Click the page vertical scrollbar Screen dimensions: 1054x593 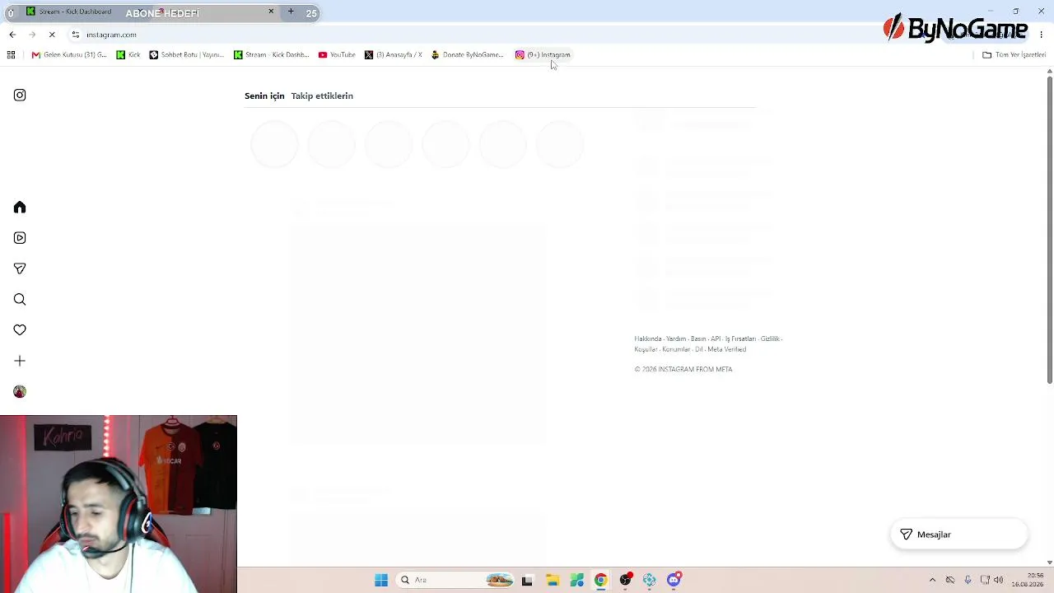[1049, 229]
